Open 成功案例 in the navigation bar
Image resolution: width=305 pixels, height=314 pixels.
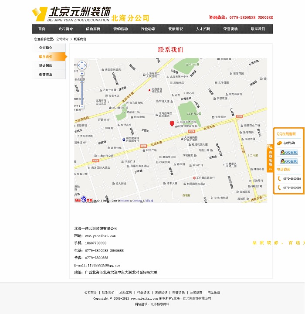(x=93, y=29)
